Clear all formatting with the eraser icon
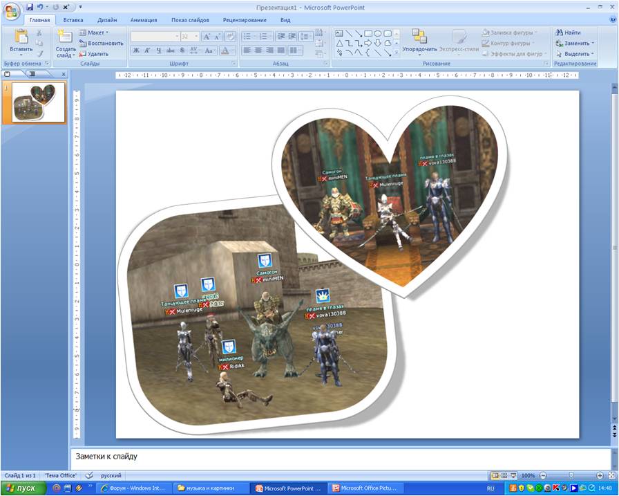This screenshot has height=496, width=619. (230, 37)
